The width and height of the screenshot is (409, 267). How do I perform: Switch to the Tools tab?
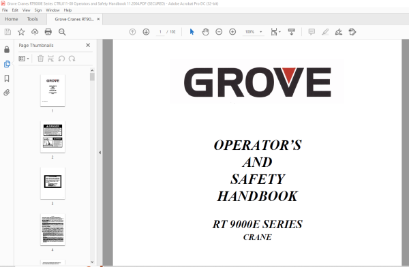click(32, 19)
